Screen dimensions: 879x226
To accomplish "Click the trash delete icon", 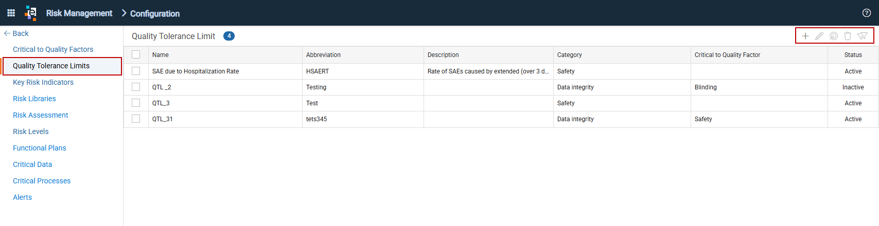I will pos(848,36).
